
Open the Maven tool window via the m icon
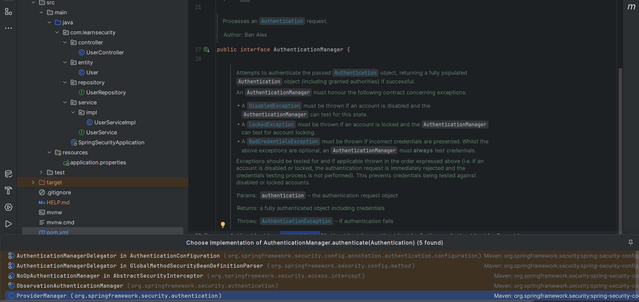pos(632,7)
